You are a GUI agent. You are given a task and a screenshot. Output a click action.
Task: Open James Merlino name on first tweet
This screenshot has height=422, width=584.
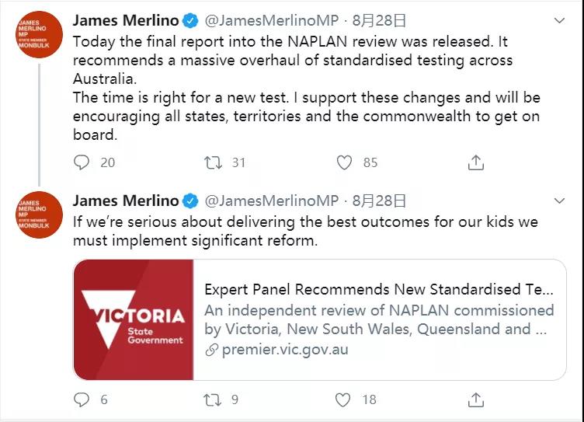click(x=126, y=20)
